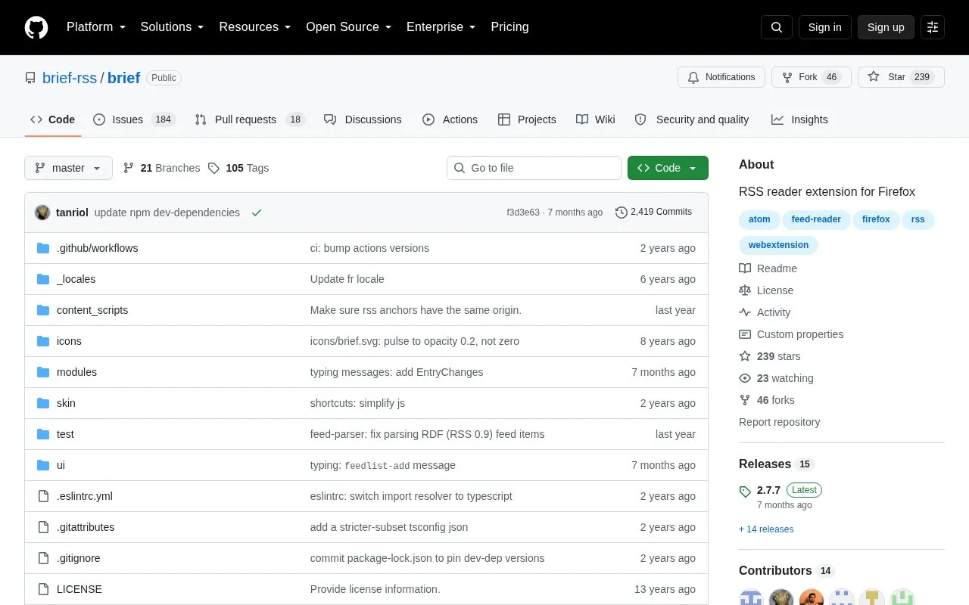
Task: Open the LICENSE file
Action: coord(79,589)
